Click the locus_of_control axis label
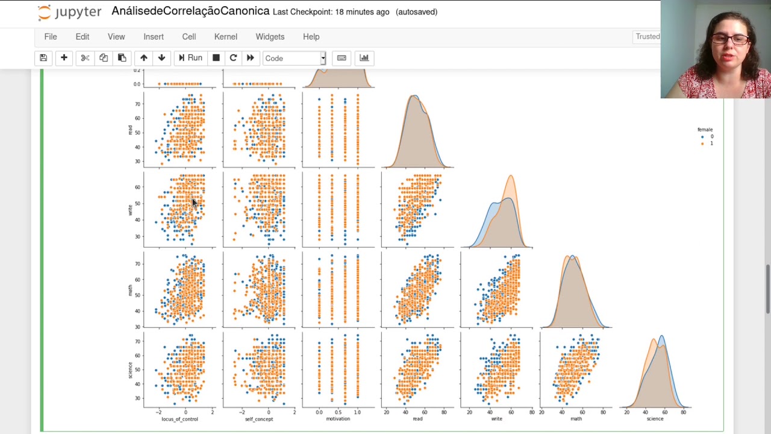 tap(179, 419)
